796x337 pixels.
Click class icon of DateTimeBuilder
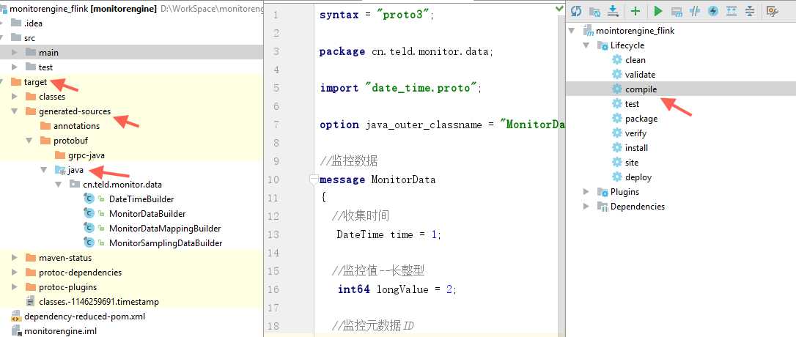coord(89,199)
